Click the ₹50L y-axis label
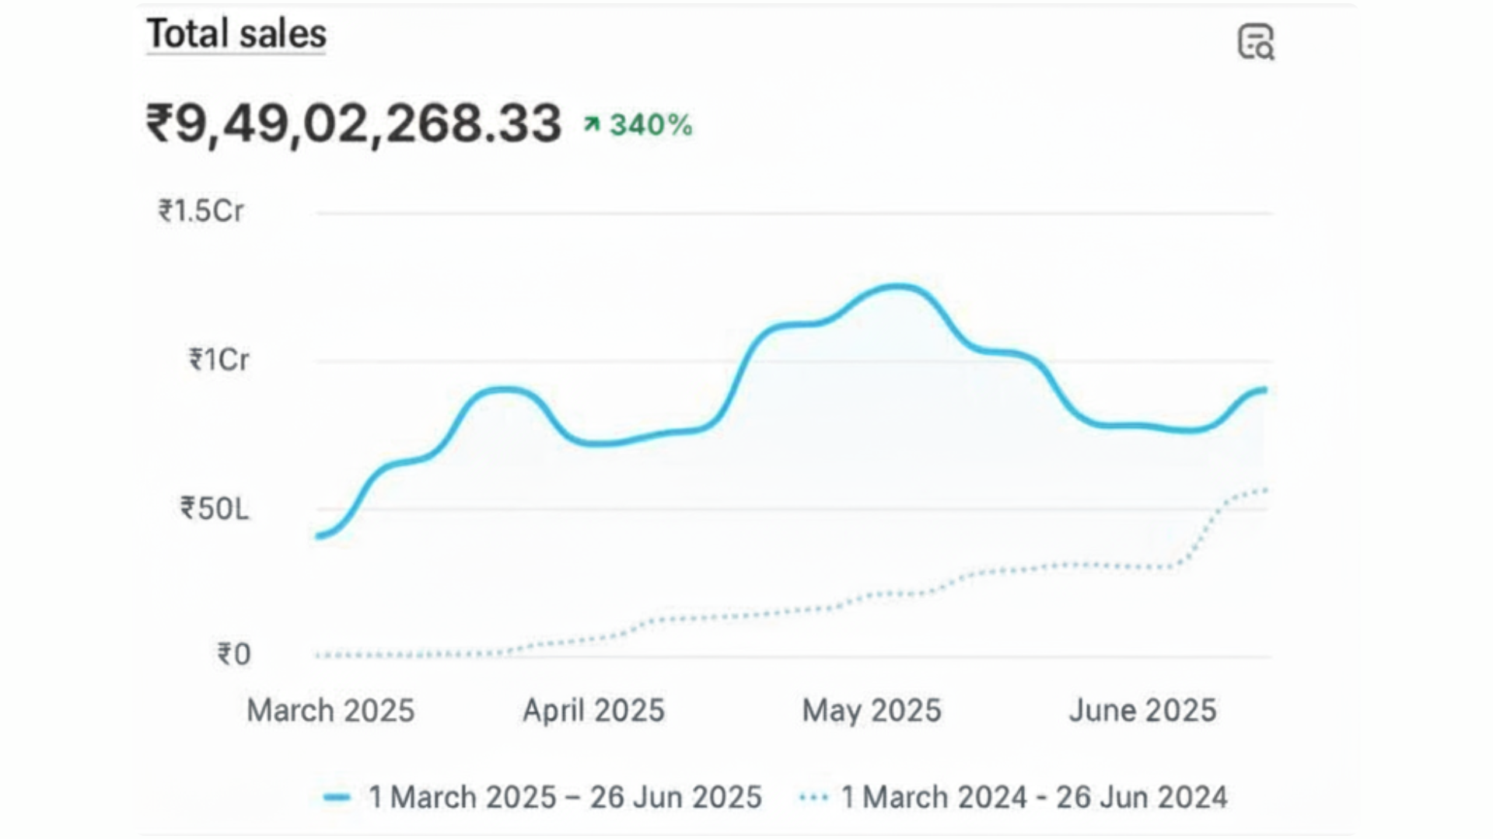 click(x=215, y=509)
